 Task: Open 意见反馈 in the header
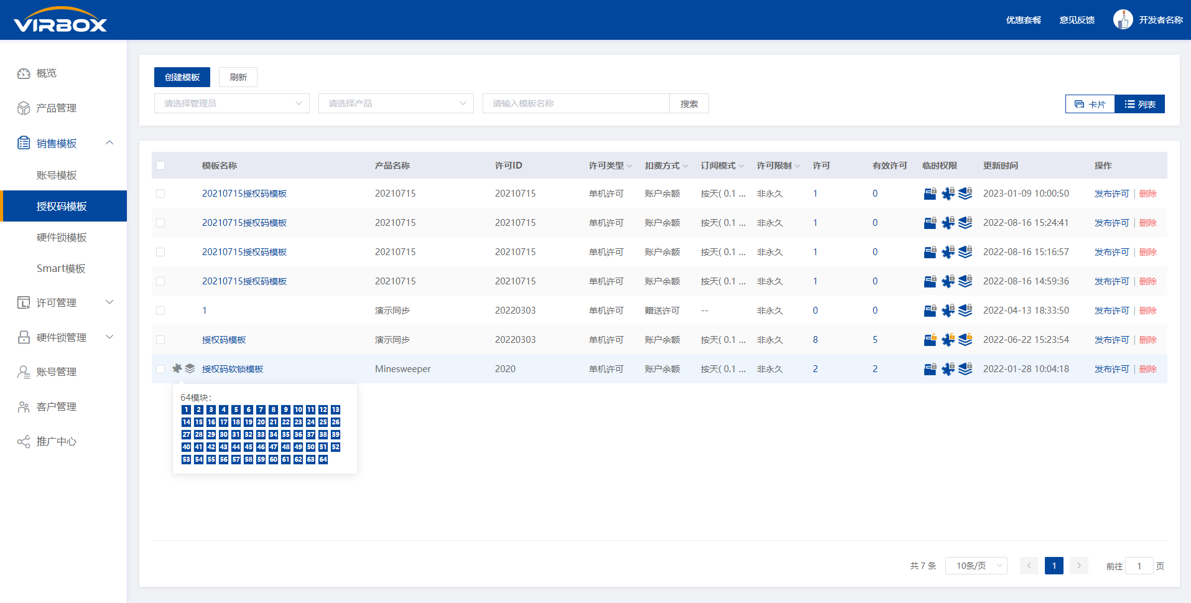[x=1077, y=20]
